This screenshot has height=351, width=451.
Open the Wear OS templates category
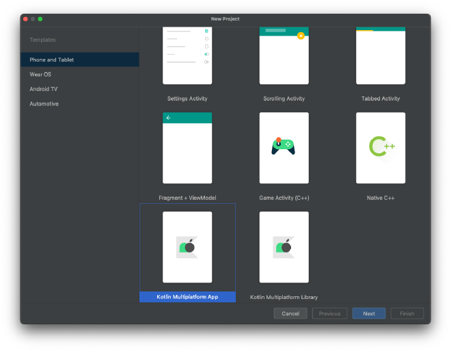[x=40, y=75]
